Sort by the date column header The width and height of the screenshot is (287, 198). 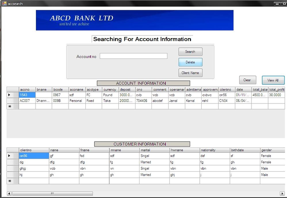point(243,89)
